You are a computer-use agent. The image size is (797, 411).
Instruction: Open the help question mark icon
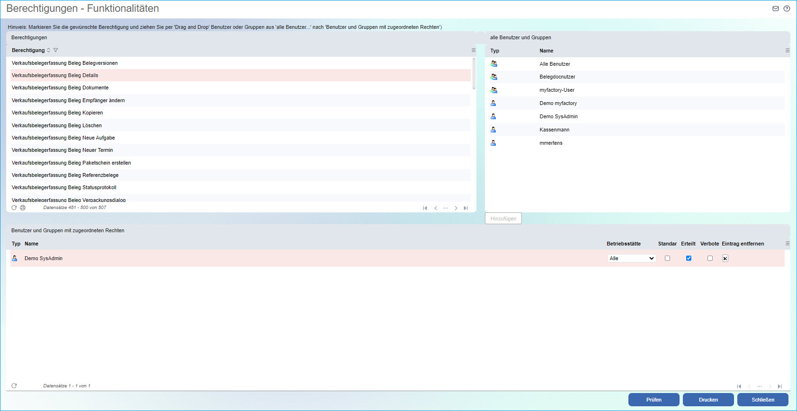(x=787, y=9)
